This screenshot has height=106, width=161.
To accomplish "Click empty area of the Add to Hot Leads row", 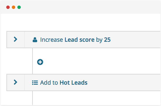I will click(x=123, y=82).
